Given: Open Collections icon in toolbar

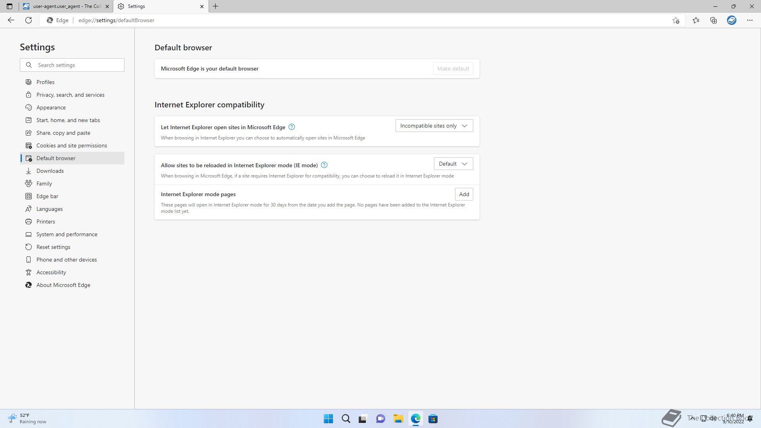Looking at the screenshot, I should click(x=713, y=20).
